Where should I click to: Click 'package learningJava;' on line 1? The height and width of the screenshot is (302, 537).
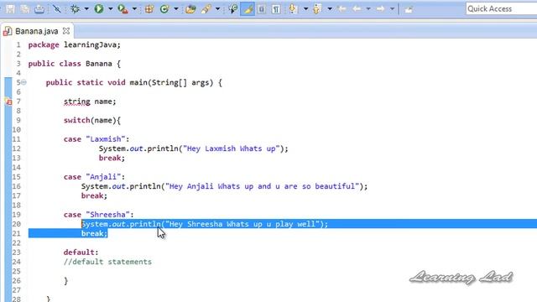click(75, 44)
